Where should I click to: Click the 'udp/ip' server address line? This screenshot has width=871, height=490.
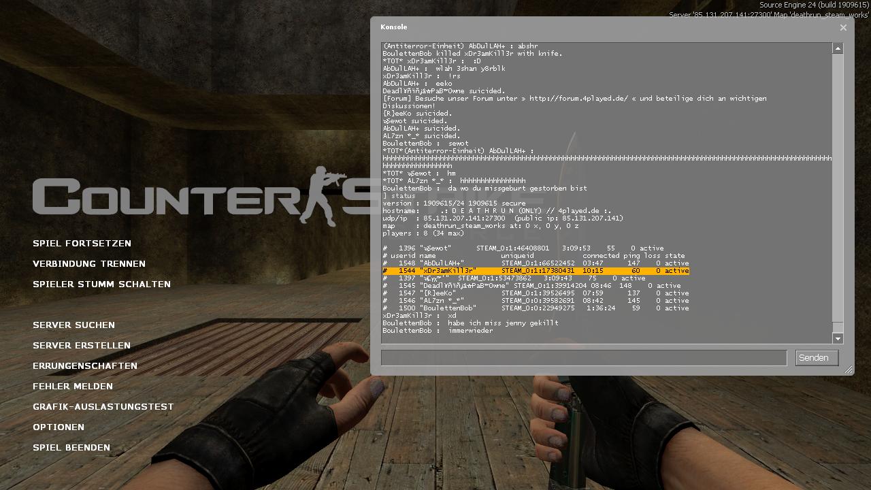point(503,218)
